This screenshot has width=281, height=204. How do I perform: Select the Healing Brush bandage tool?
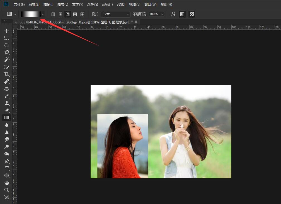7,81
